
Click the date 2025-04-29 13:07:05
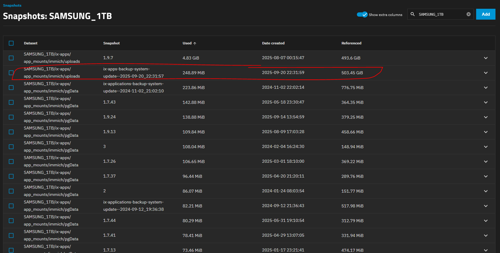point(283,235)
